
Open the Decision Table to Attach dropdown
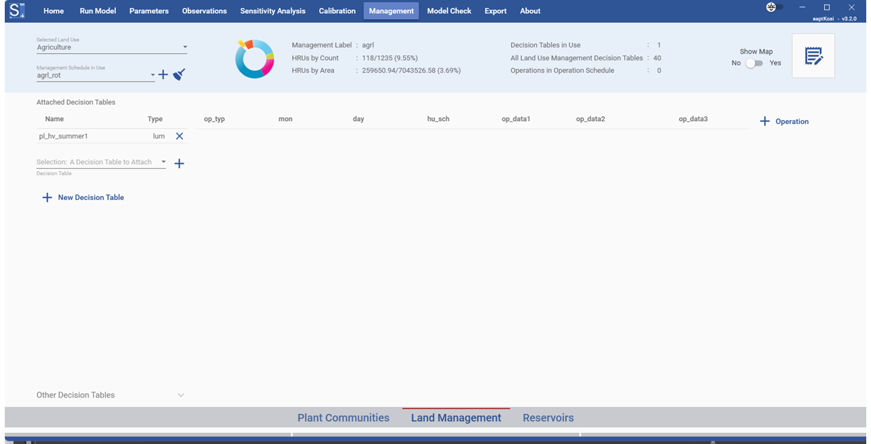pyautogui.click(x=101, y=162)
